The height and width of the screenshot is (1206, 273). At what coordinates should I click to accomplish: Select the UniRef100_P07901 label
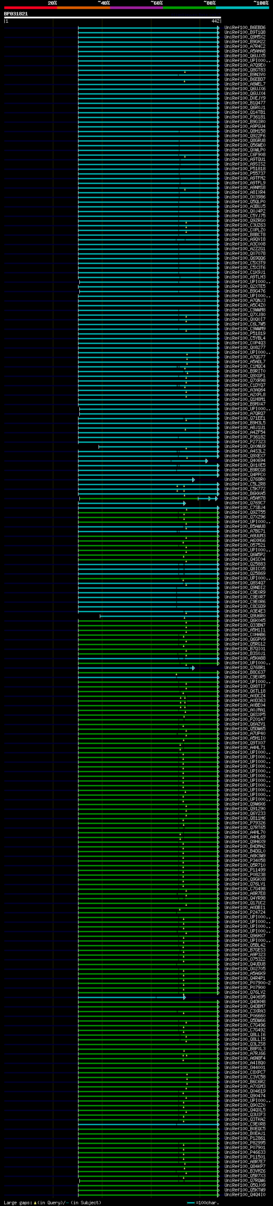(245, 1147)
